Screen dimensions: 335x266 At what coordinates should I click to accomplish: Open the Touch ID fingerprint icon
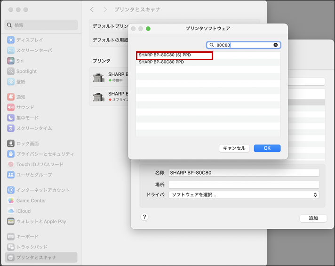coord(11,164)
